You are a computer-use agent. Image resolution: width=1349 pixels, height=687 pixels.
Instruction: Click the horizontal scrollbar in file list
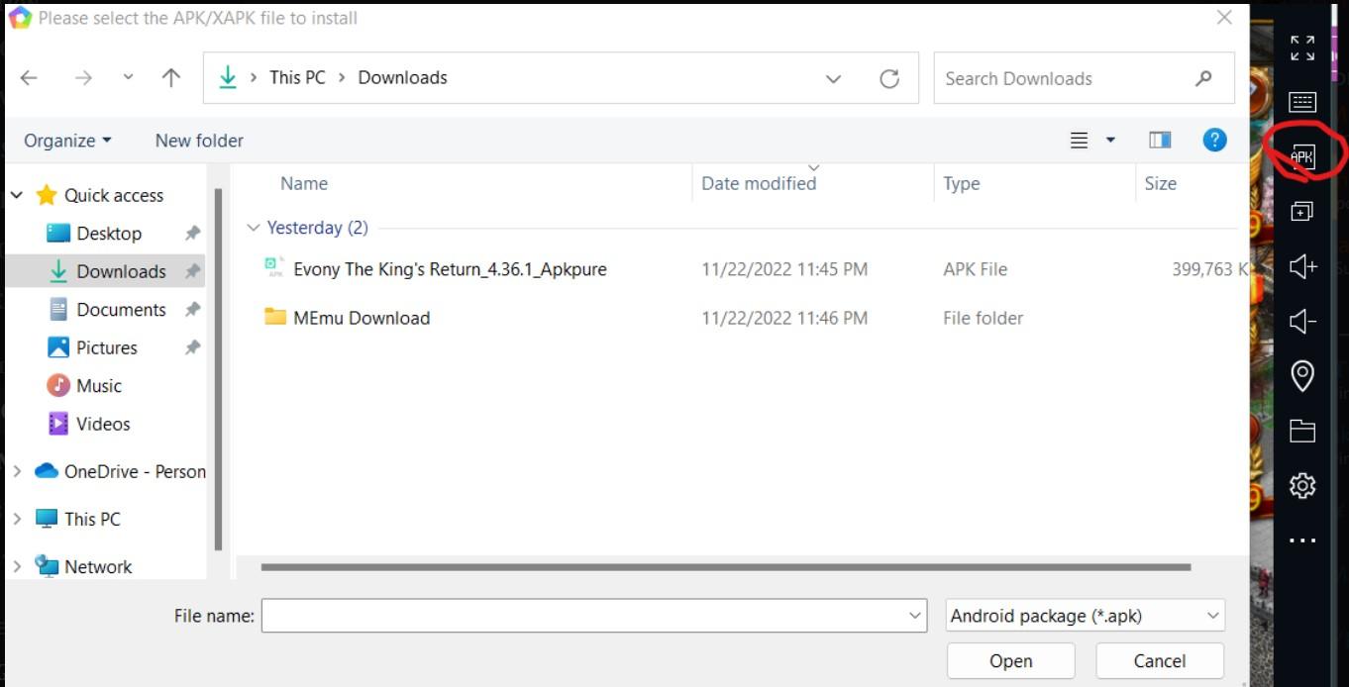point(725,567)
